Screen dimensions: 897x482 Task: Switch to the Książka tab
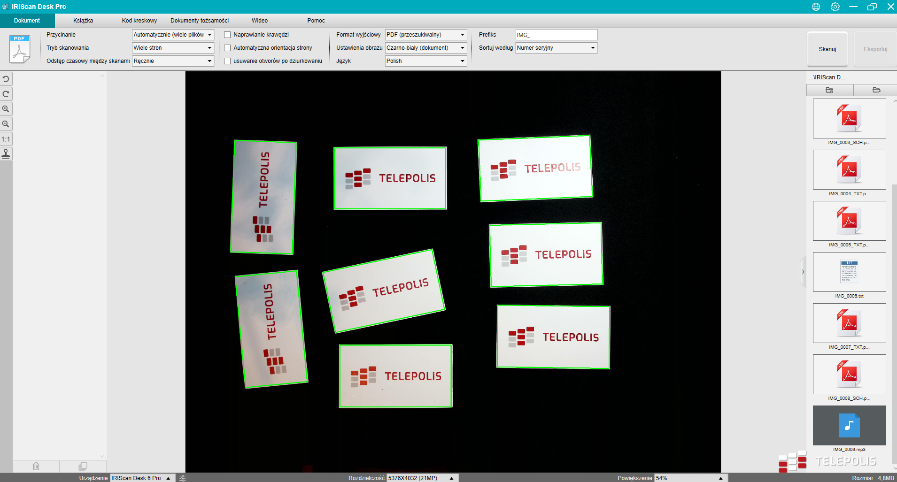(83, 21)
